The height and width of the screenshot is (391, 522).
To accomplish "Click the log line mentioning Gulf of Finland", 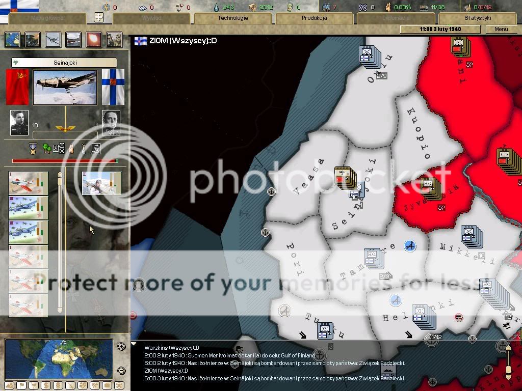I will (230, 355).
